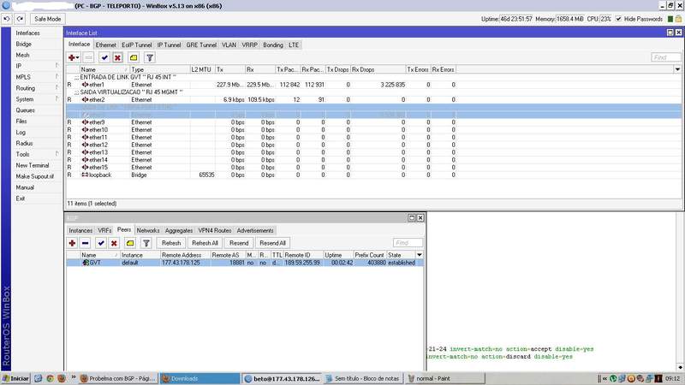Open Filter funnel in BGP window
Image resolution: width=685 pixels, height=385 pixels.
point(146,243)
